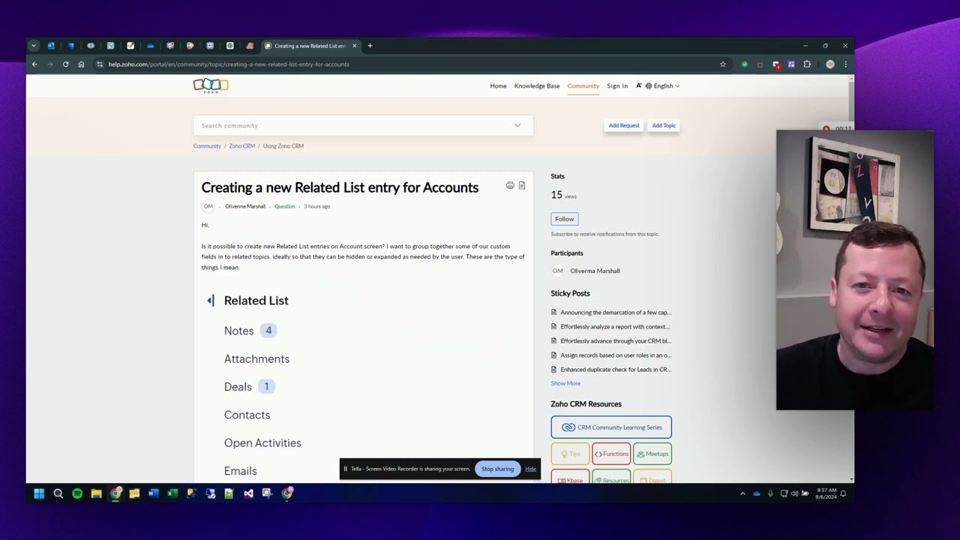View site information in address bar
The width and height of the screenshot is (960, 540).
tap(99, 64)
